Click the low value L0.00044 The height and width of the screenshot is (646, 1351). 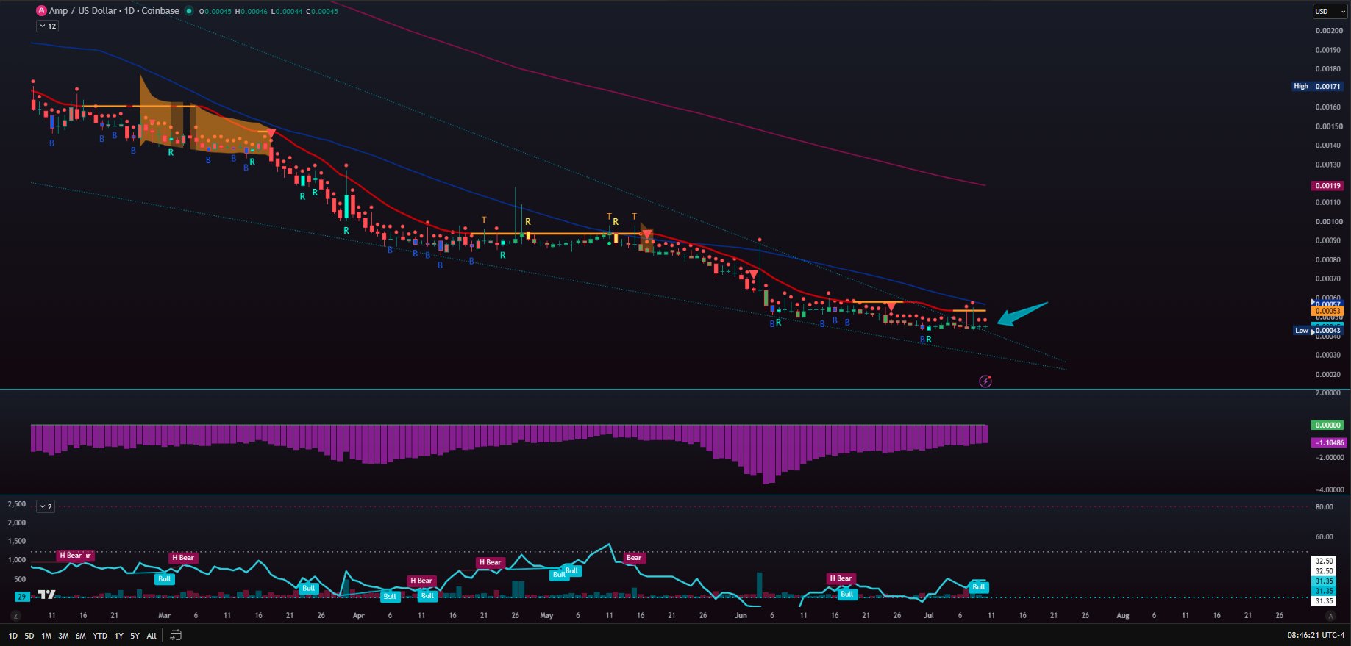(287, 12)
